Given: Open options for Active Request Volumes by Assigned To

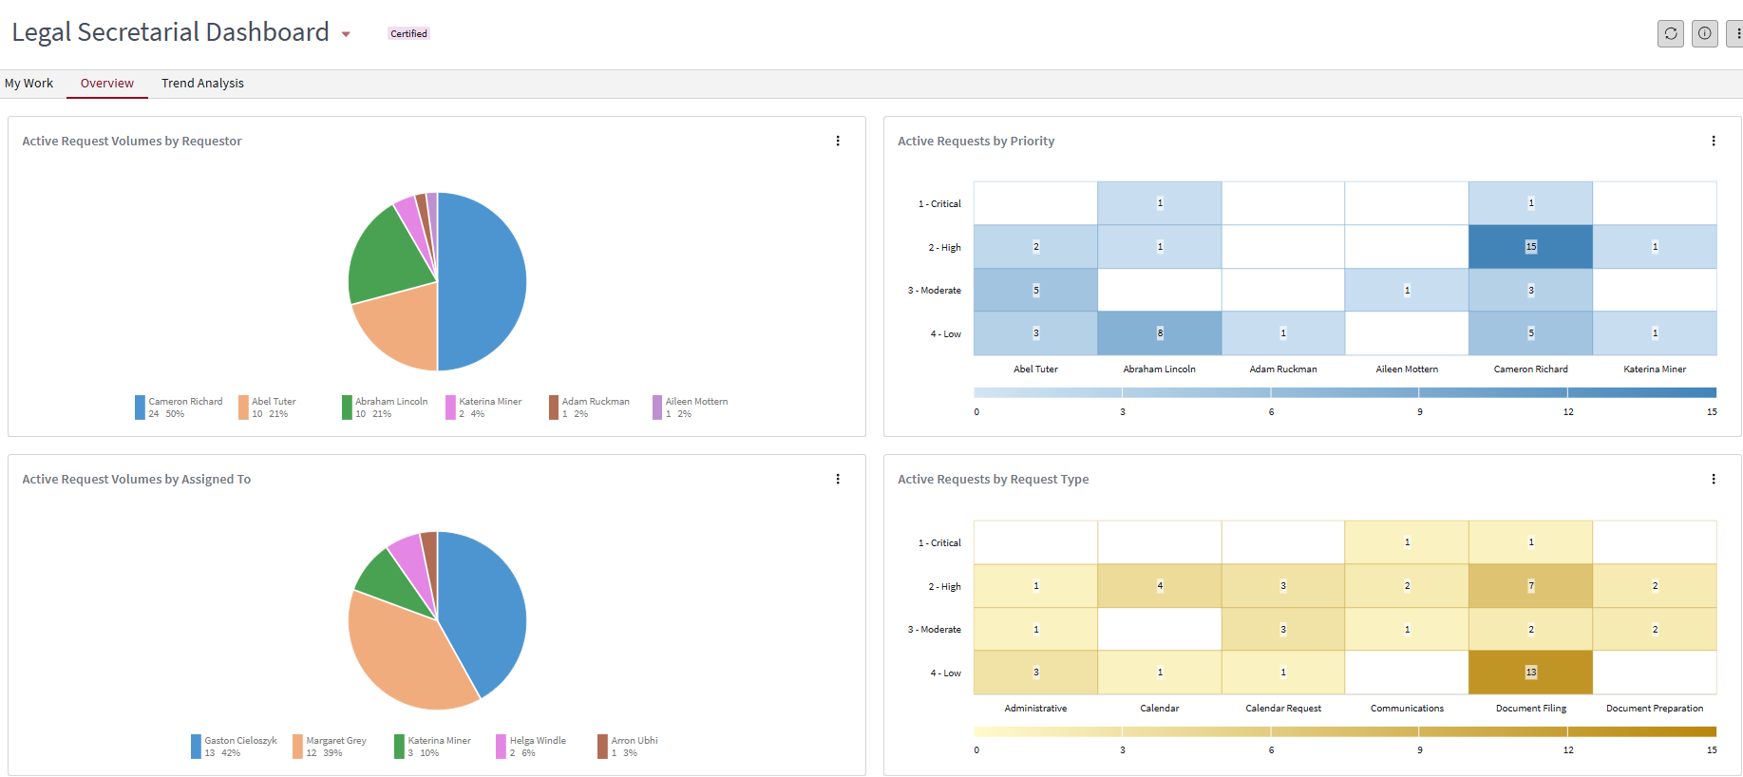Looking at the screenshot, I should click(837, 479).
